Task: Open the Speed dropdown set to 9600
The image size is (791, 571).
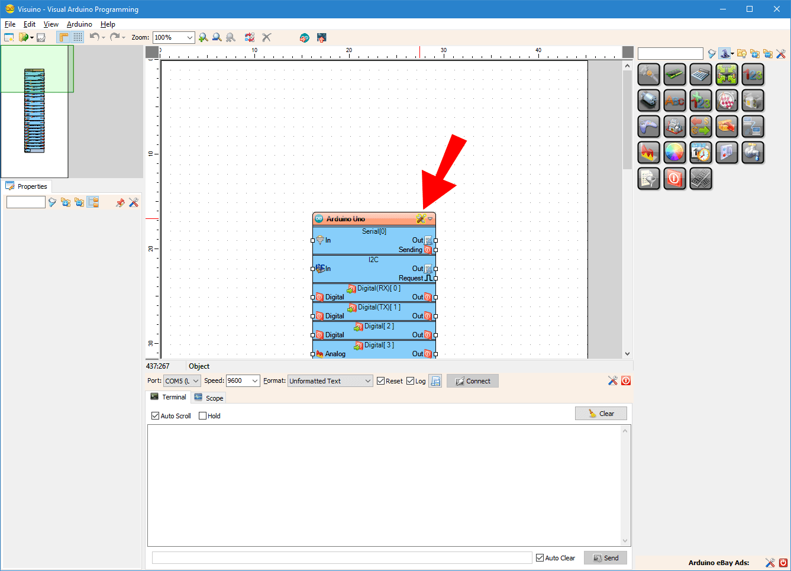Action: pos(243,380)
